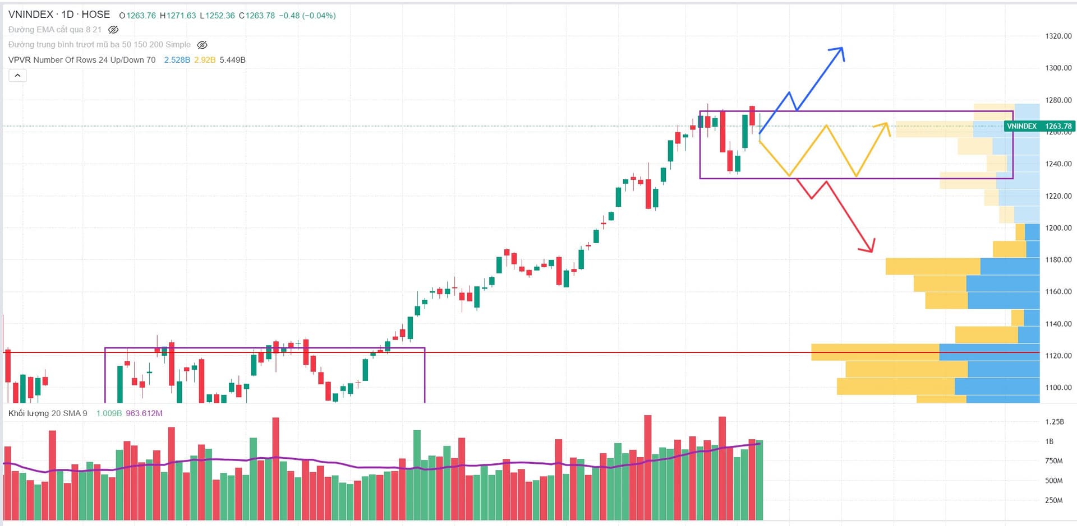Click the 1B label on the volume axis
Screen dimensions: 1077x526
[1049, 441]
